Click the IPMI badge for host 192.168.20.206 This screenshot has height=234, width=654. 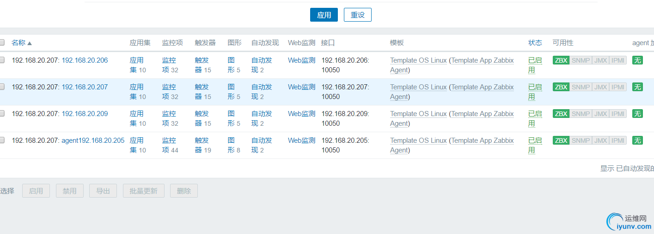click(618, 60)
